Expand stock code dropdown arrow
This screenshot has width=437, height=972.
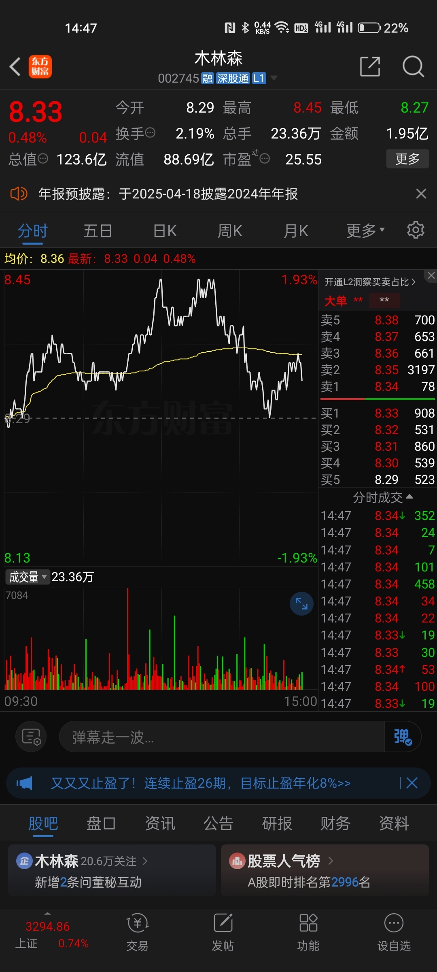[x=274, y=78]
